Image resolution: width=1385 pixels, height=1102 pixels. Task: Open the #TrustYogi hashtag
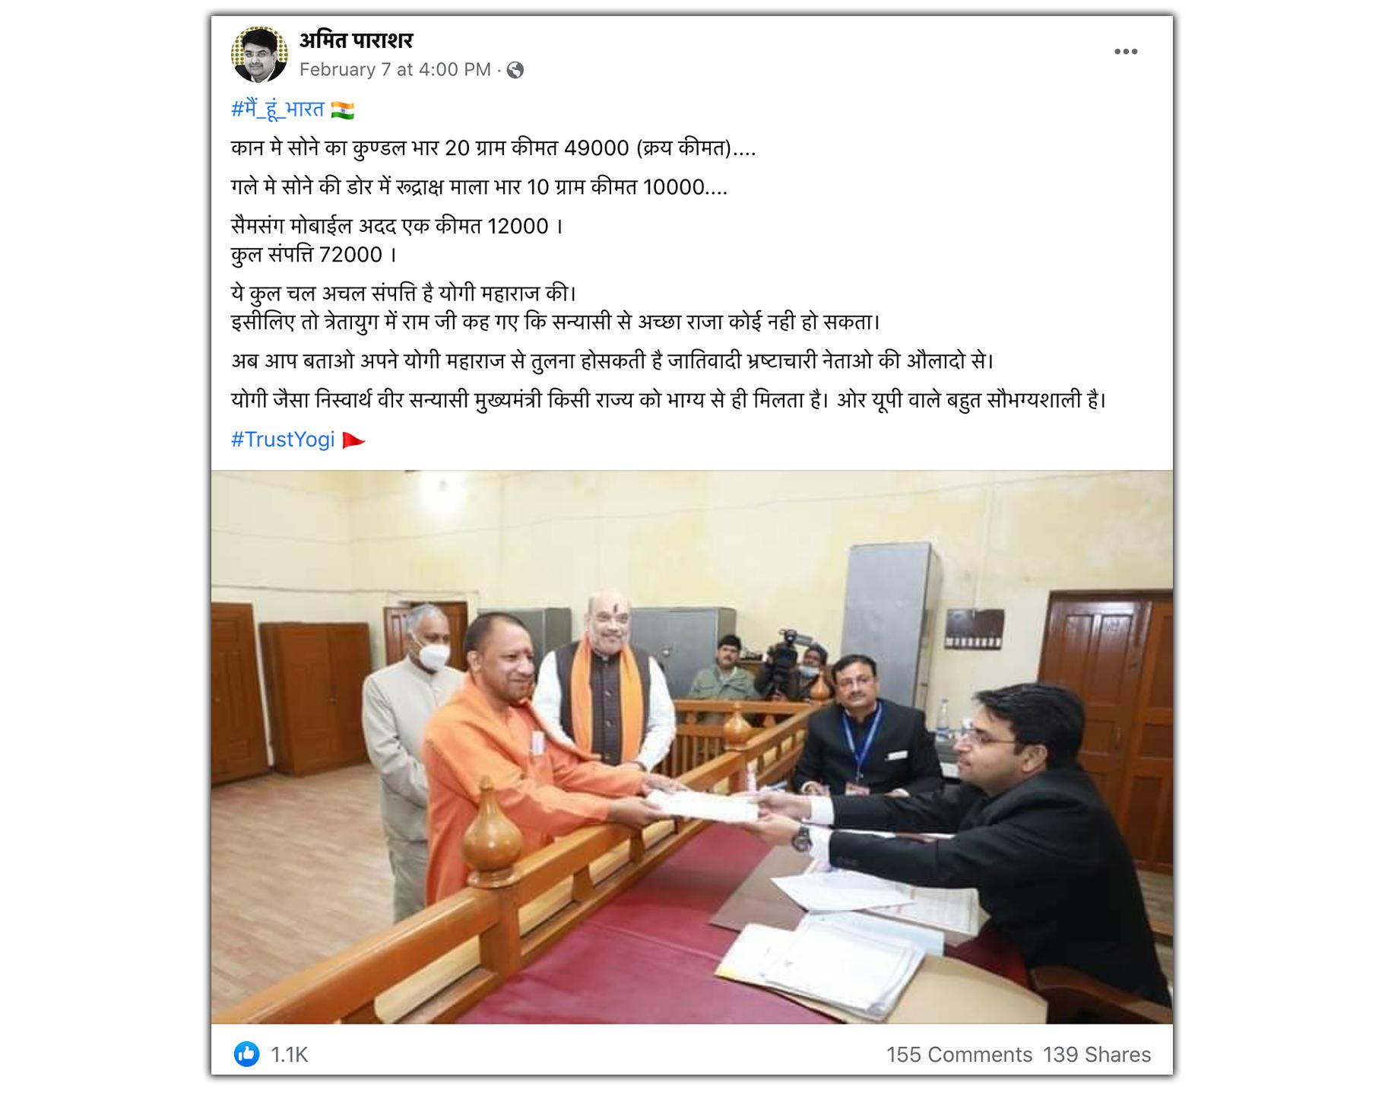[283, 440]
